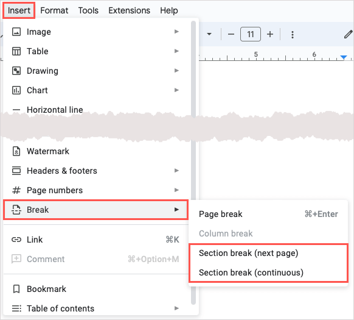The image size is (354, 320).
Task: Decrease font size with minus button
Action: coord(231,34)
